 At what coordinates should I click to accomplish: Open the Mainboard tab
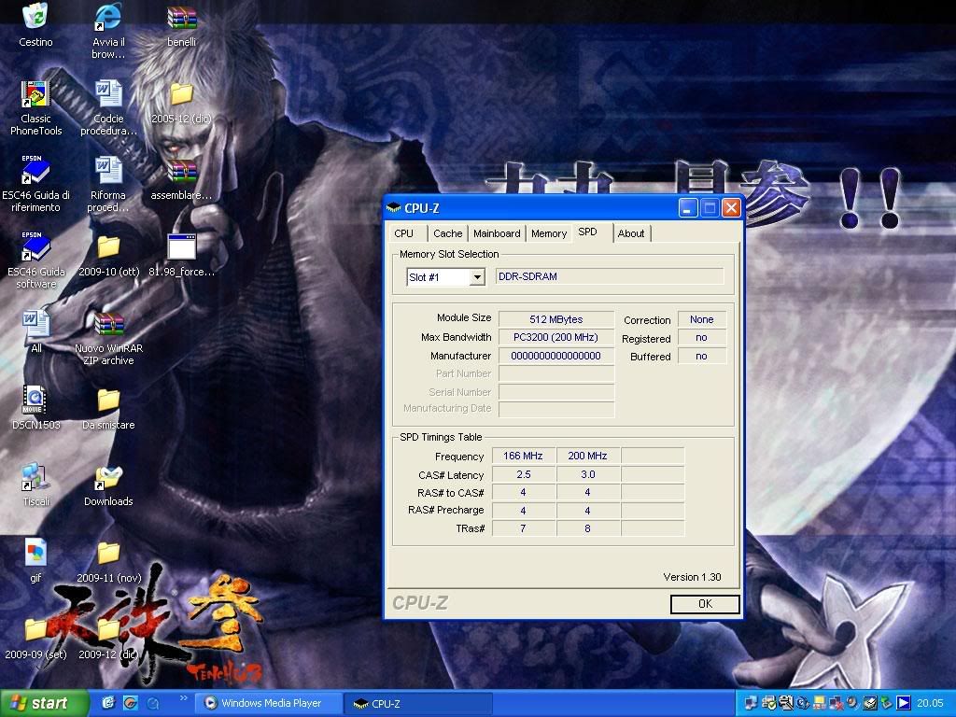[497, 233]
